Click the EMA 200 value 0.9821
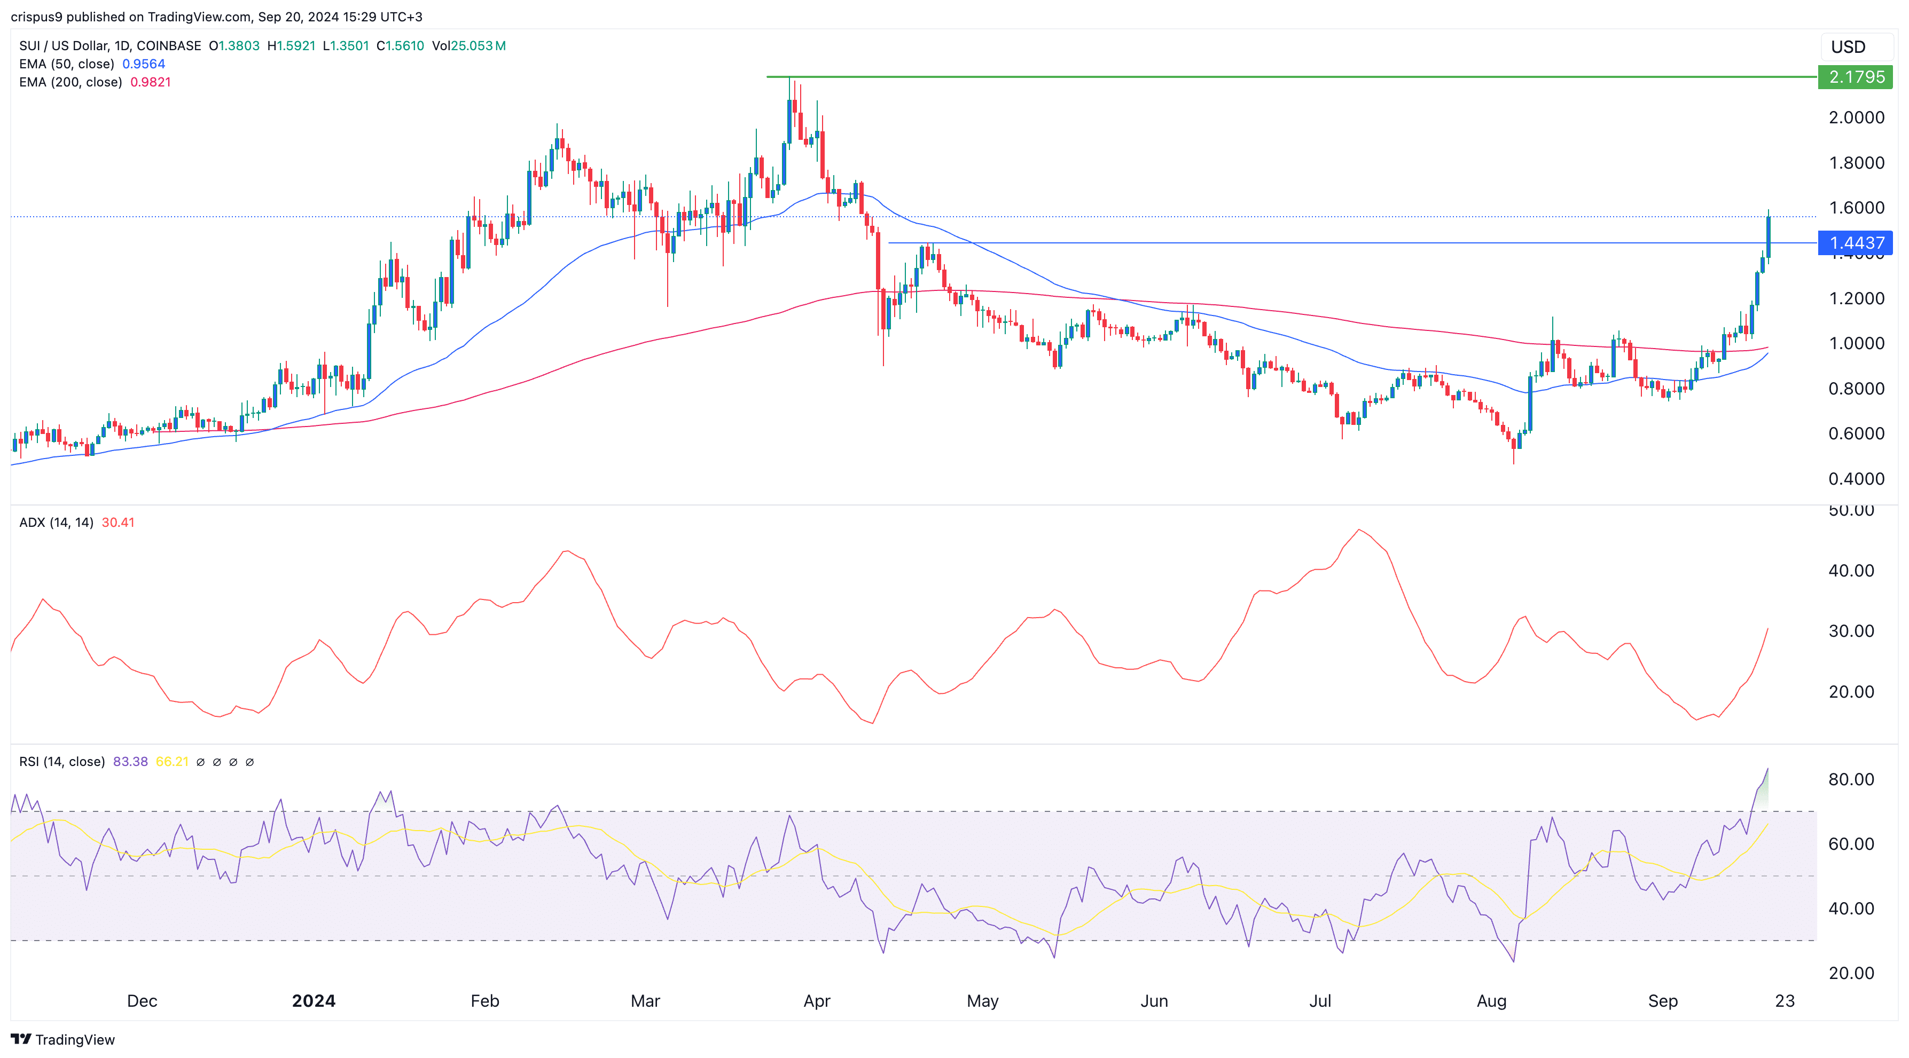The height and width of the screenshot is (1058, 1909). pyautogui.click(x=151, y=82)
